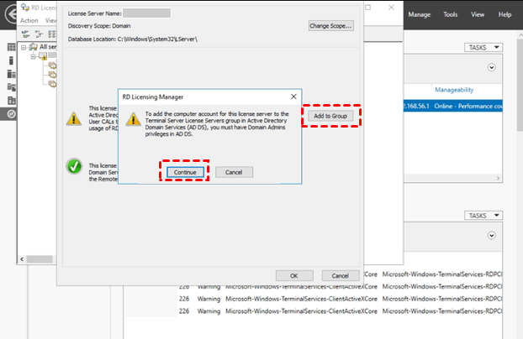Click OK in the configuration dialog

pos(293,276)
